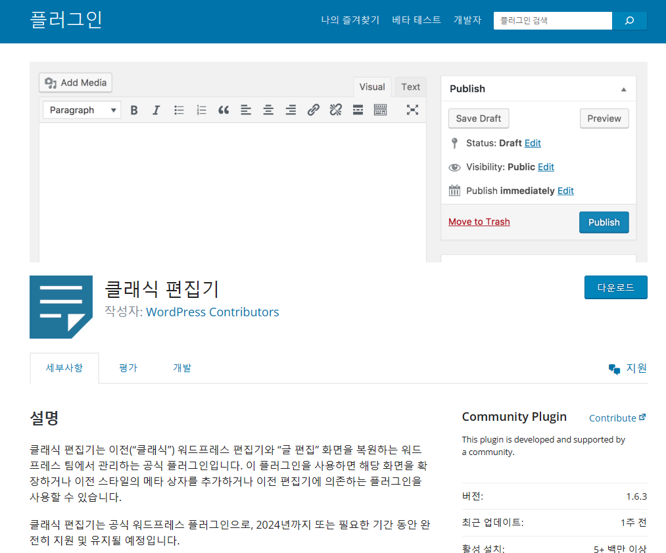Click the Publish calendar icon

tap(454, 191)
